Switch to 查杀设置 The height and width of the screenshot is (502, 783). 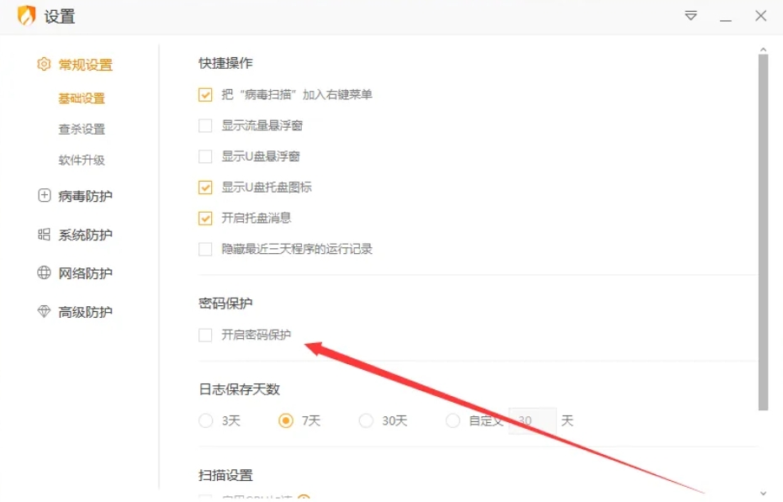point(81,129)
